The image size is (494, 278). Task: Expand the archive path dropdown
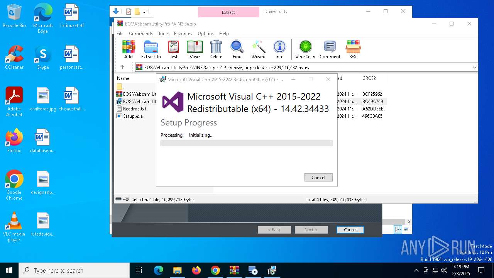474,67
